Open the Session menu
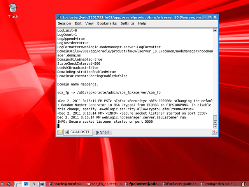Screen dimensions: 249x187 pyautogui.click(x=64, y=23)
